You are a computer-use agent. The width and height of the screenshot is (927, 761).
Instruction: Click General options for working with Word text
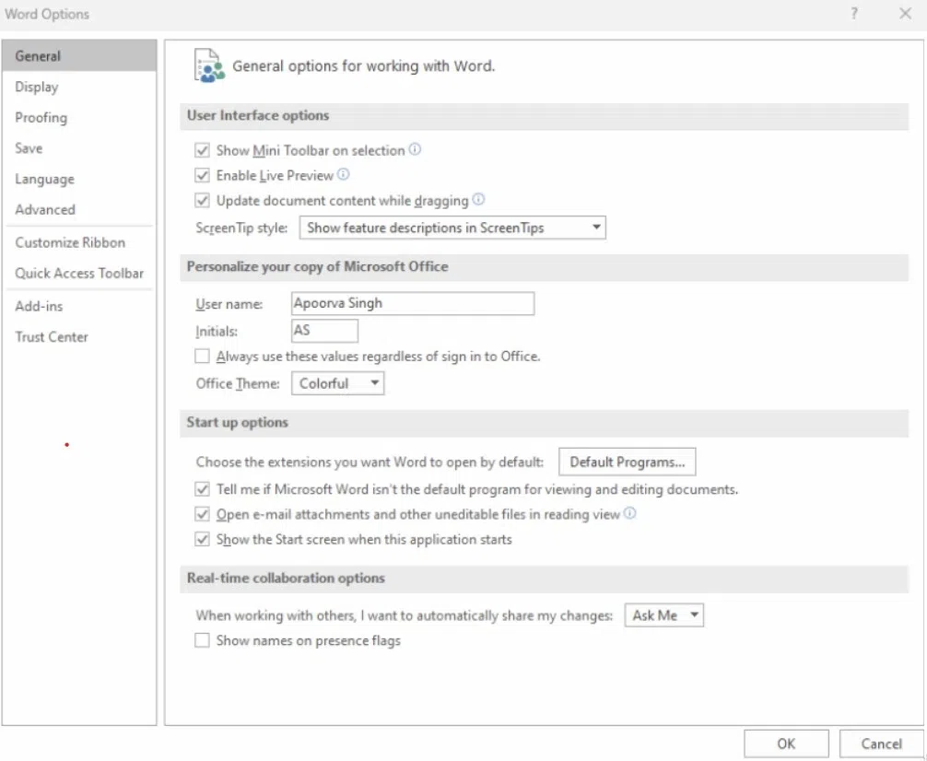(x=364, y=65)
